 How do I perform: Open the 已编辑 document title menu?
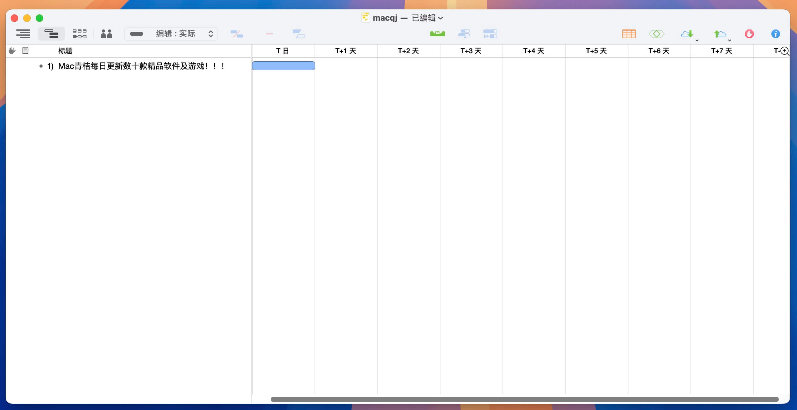[x=427, y=18]
